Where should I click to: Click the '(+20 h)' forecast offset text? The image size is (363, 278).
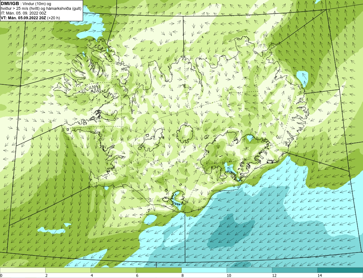(53, 18)
